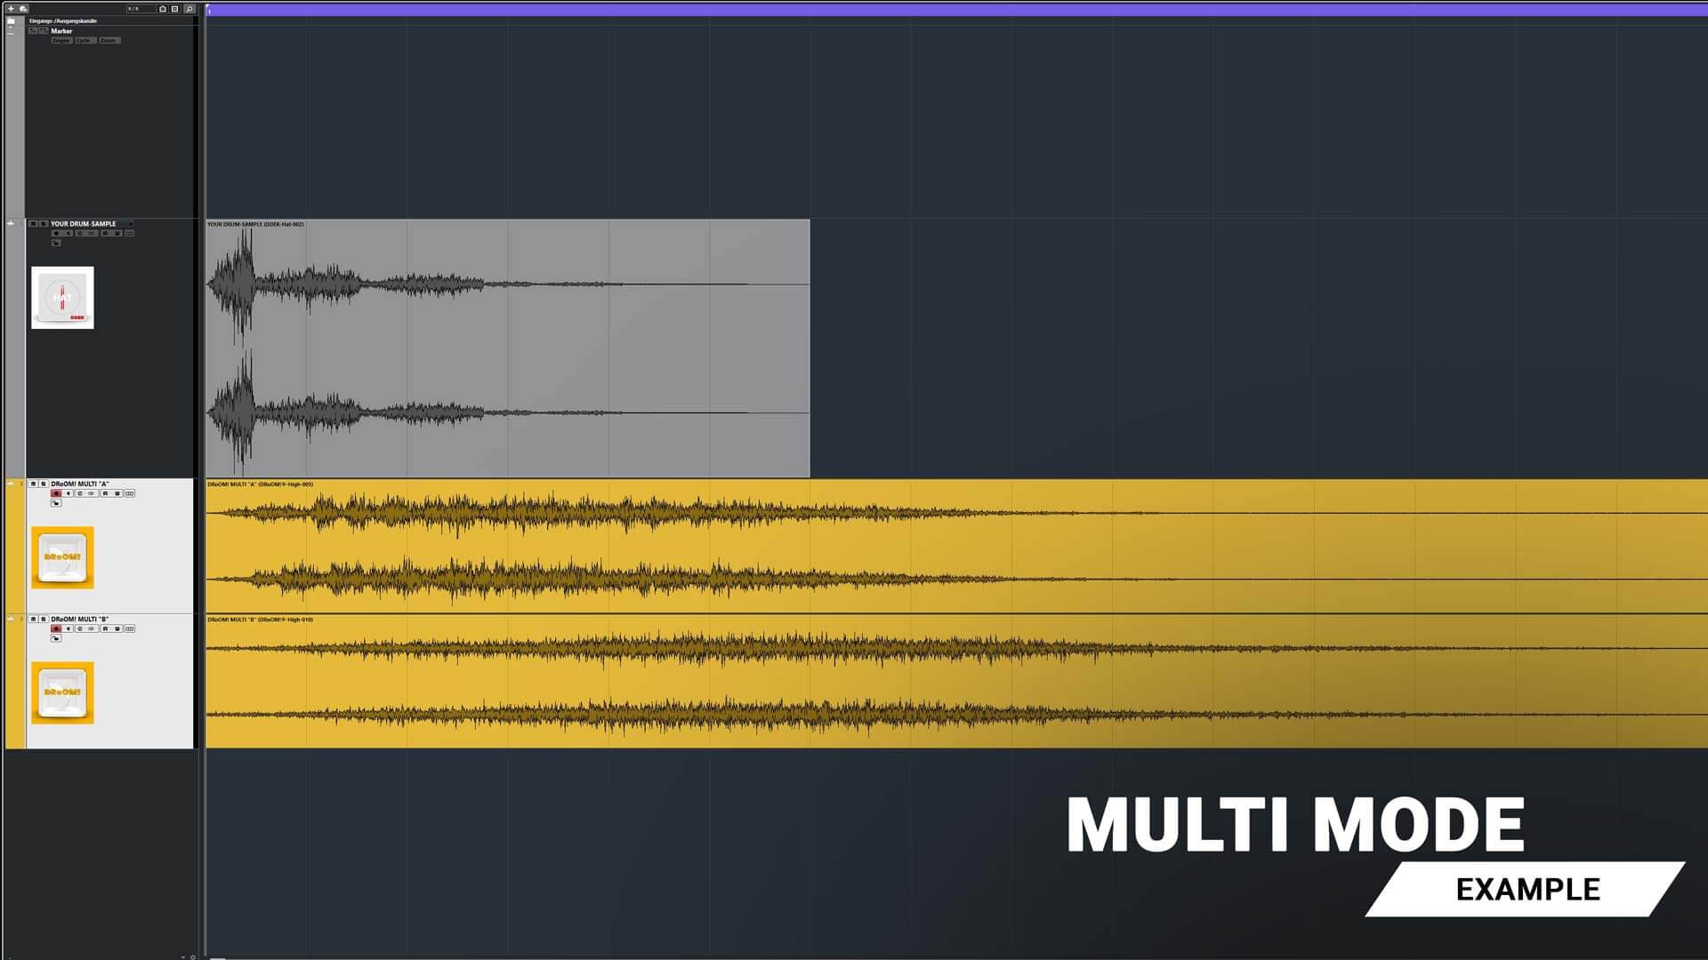
Task: Toggle the arm/record enable on MULTI 'A' track
Action: [56, 493]
